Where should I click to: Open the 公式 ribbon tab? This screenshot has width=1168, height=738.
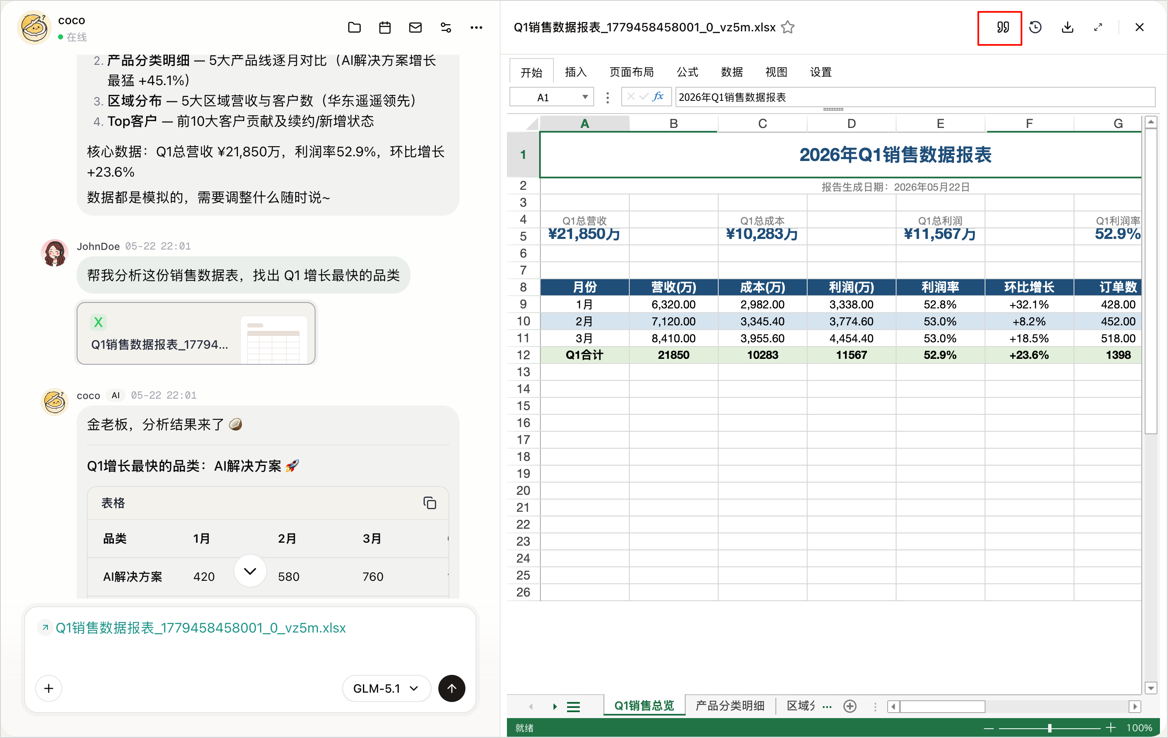[x=687, y=72]
